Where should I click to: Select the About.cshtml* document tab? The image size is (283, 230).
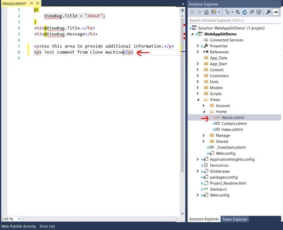14,3
